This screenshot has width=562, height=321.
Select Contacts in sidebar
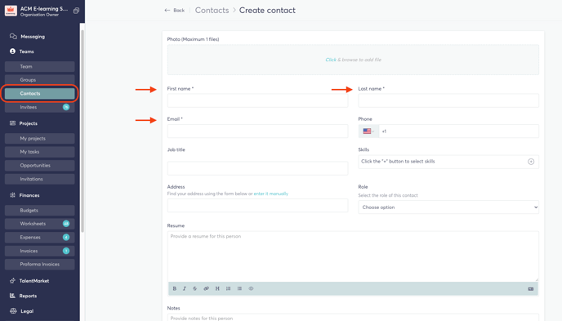click(40, 93)
